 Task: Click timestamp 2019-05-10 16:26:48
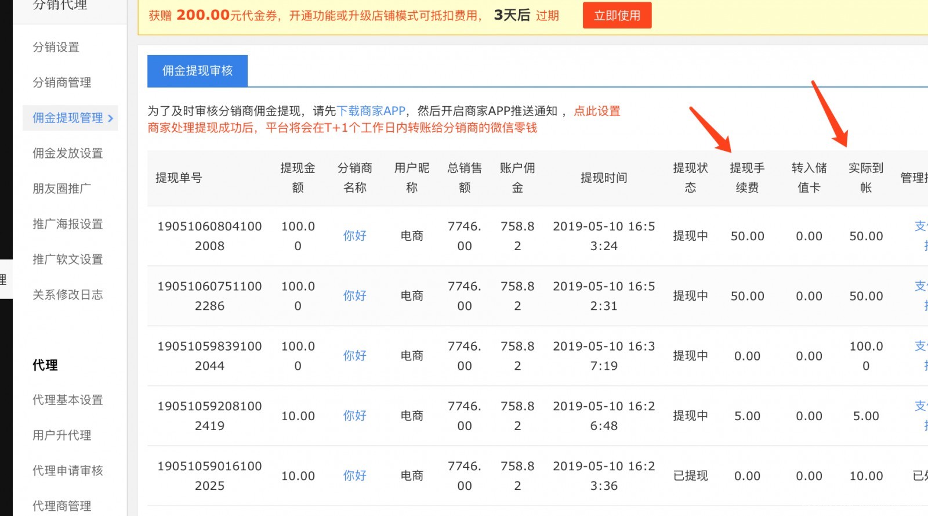pyautogui.click(x=604, y=416)
